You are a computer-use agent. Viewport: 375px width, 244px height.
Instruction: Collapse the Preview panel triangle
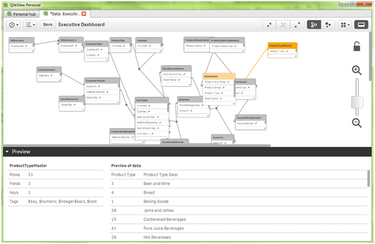click(x=7, y=152)
